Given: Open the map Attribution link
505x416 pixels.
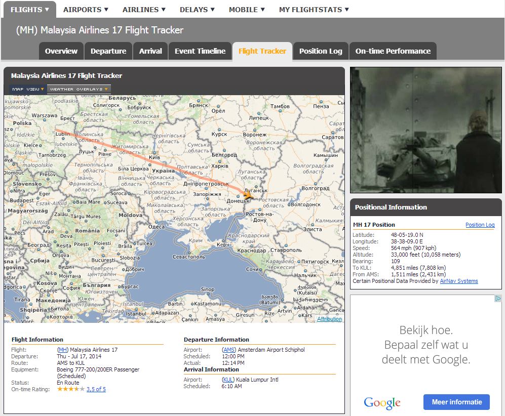Looking at the screenshot, I should [329, 319].
